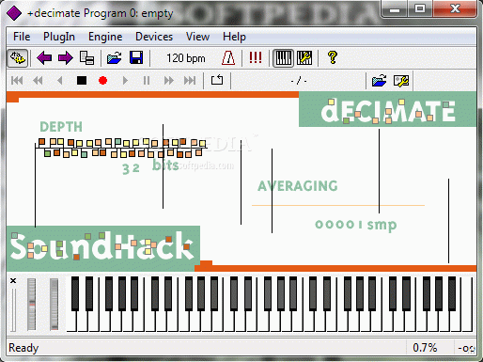Close the decimate window
483x362 pixels.
pos(455,9)
